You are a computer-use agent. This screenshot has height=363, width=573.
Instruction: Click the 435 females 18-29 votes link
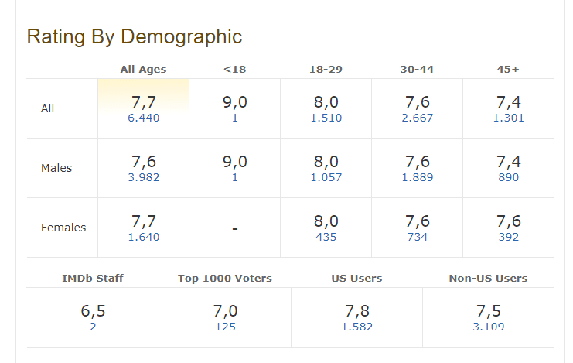[x=326, y=237]
